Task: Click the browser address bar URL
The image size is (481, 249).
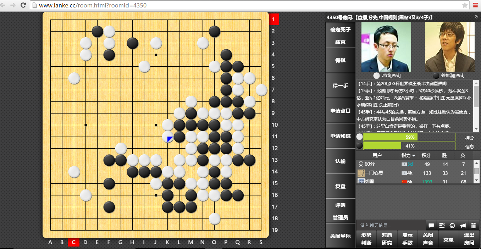Action: [93, 5]
